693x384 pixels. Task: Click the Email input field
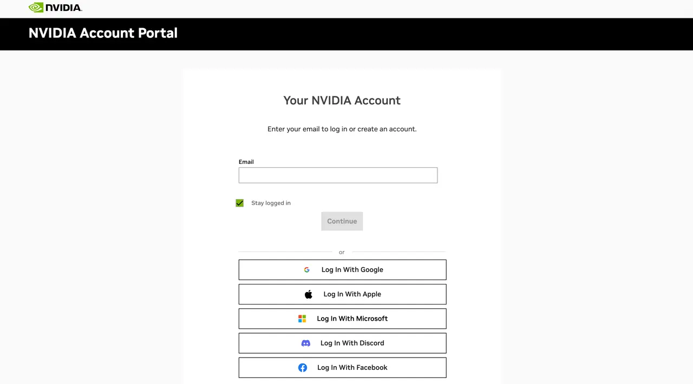pos(338,175)
